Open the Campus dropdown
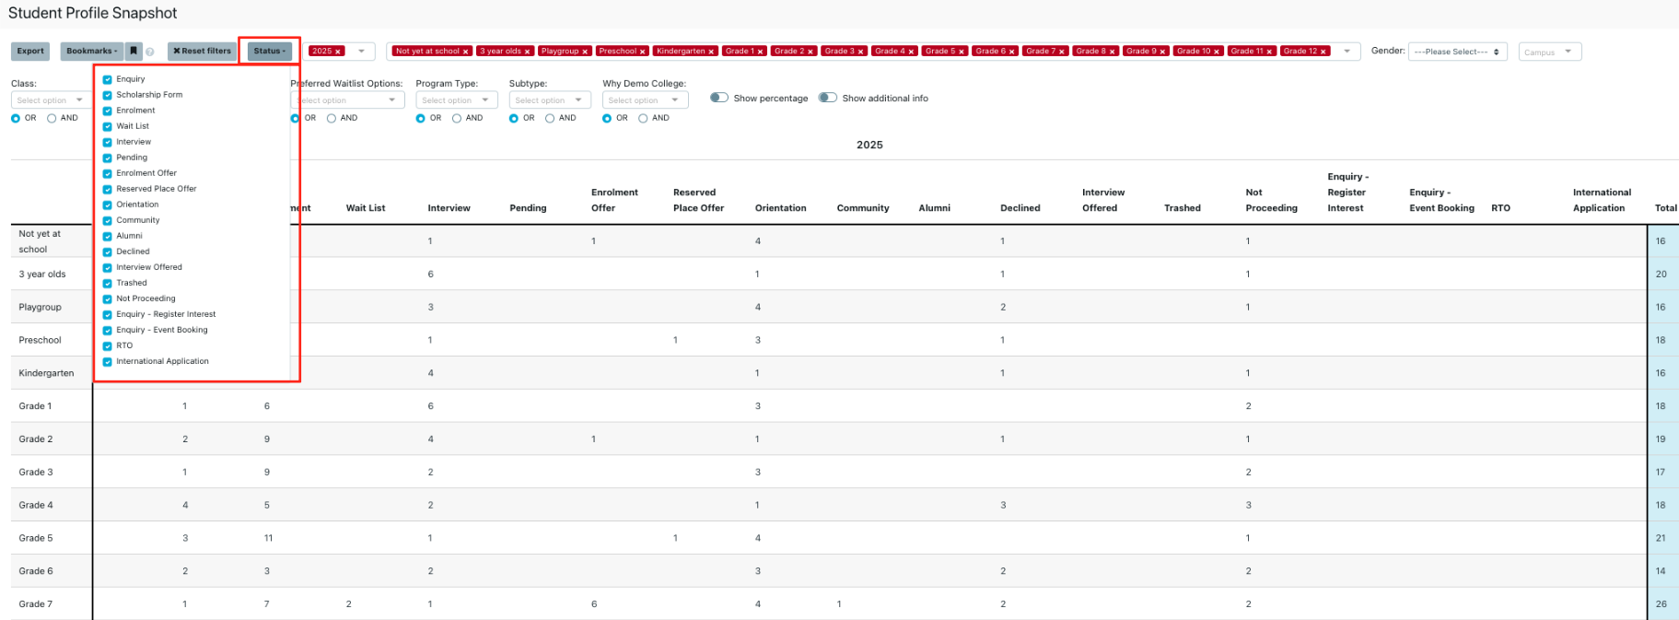Viewport: 1679px width, 620px height. coord(1550,52)
